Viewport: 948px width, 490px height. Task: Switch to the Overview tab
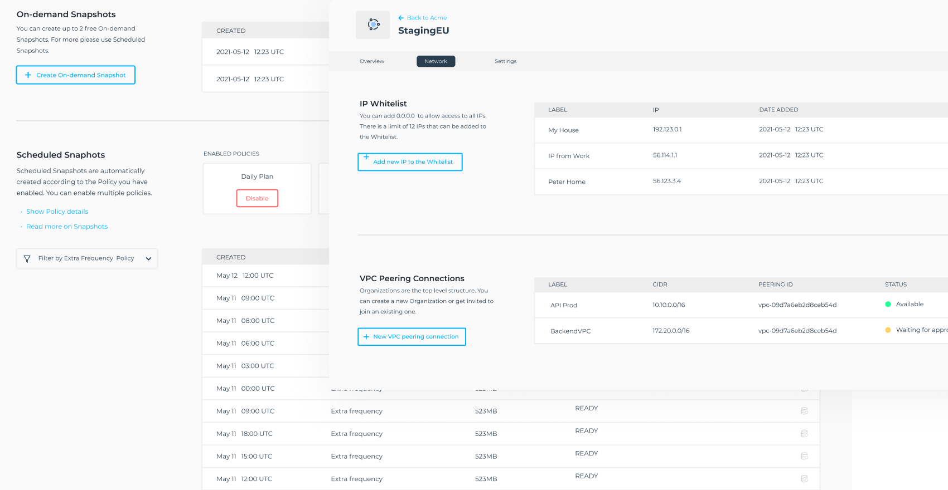372,61
